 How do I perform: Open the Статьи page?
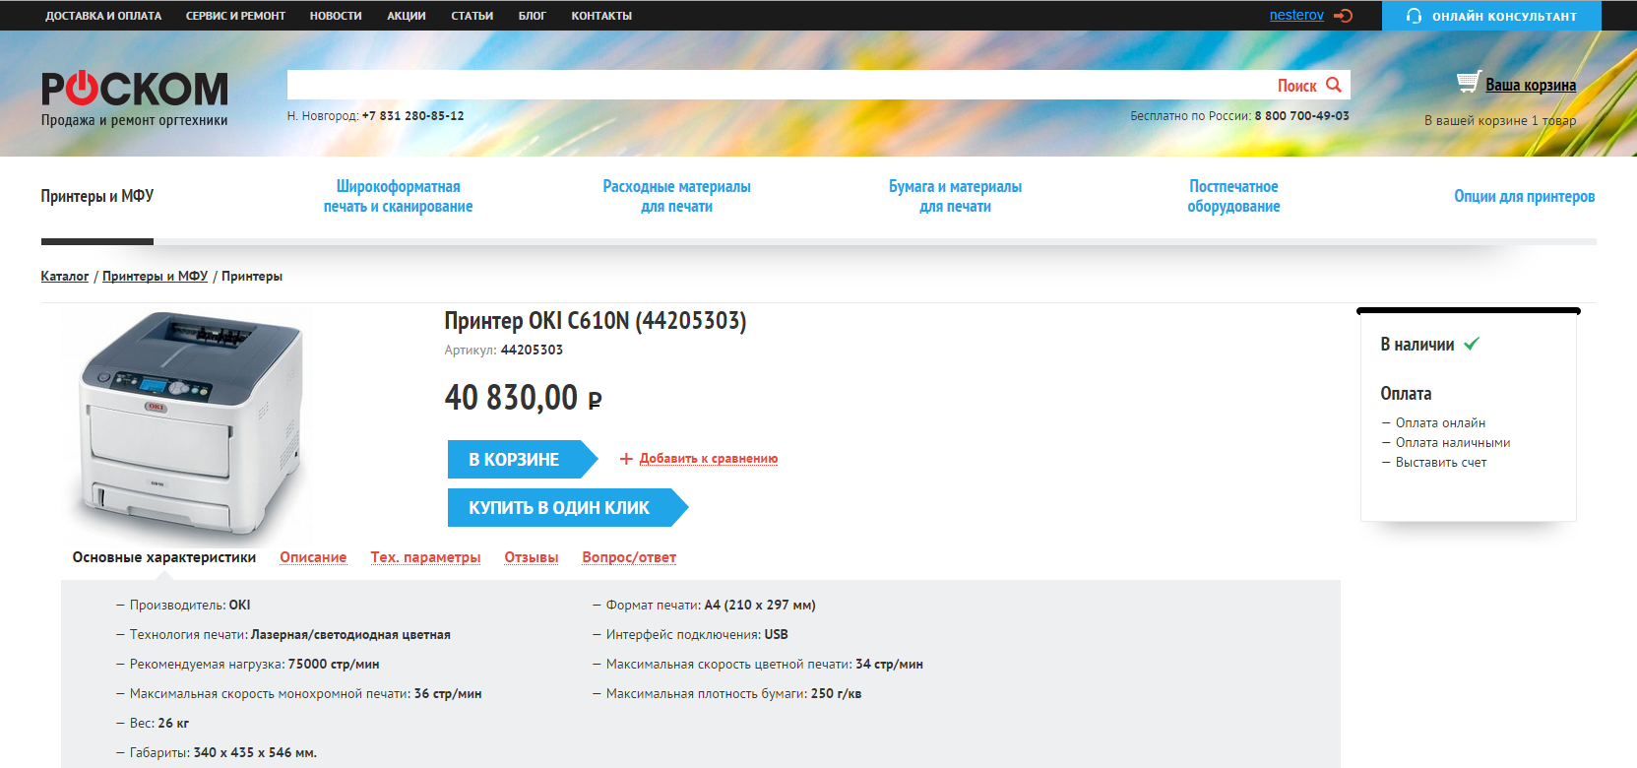(x=472, y=16)
